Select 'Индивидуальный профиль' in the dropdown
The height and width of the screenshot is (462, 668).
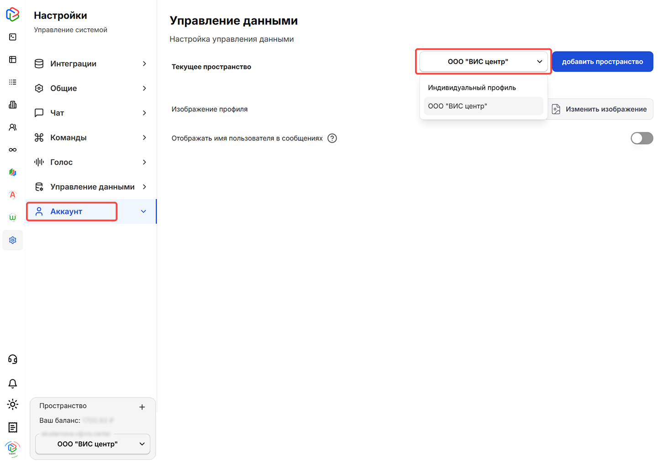click(471, 87)
